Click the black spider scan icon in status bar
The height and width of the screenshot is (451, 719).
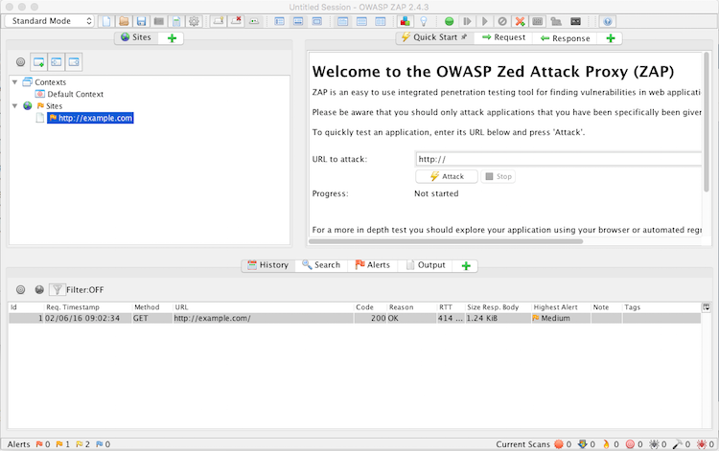coord(654,444)
